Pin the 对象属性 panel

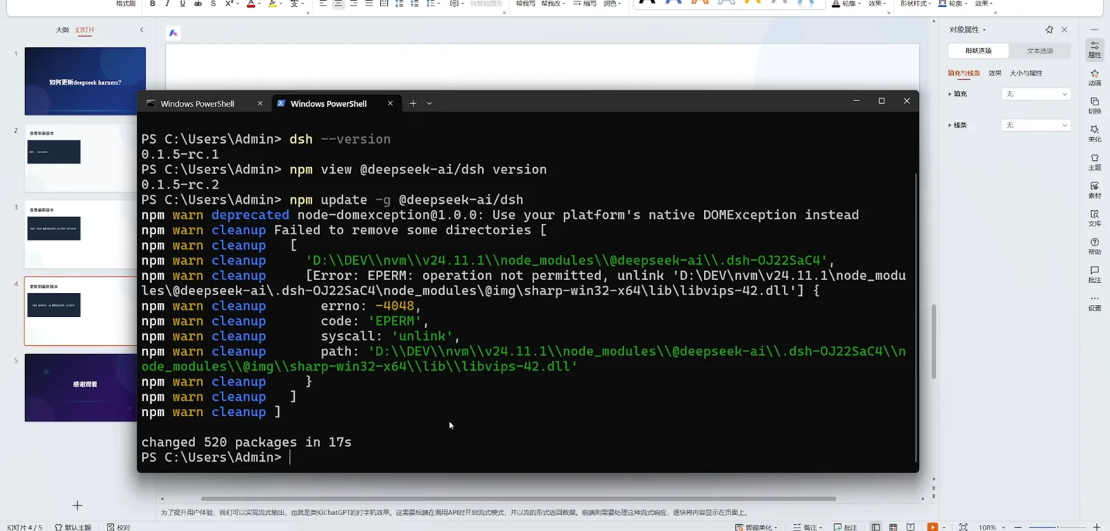click(1049, 30)
